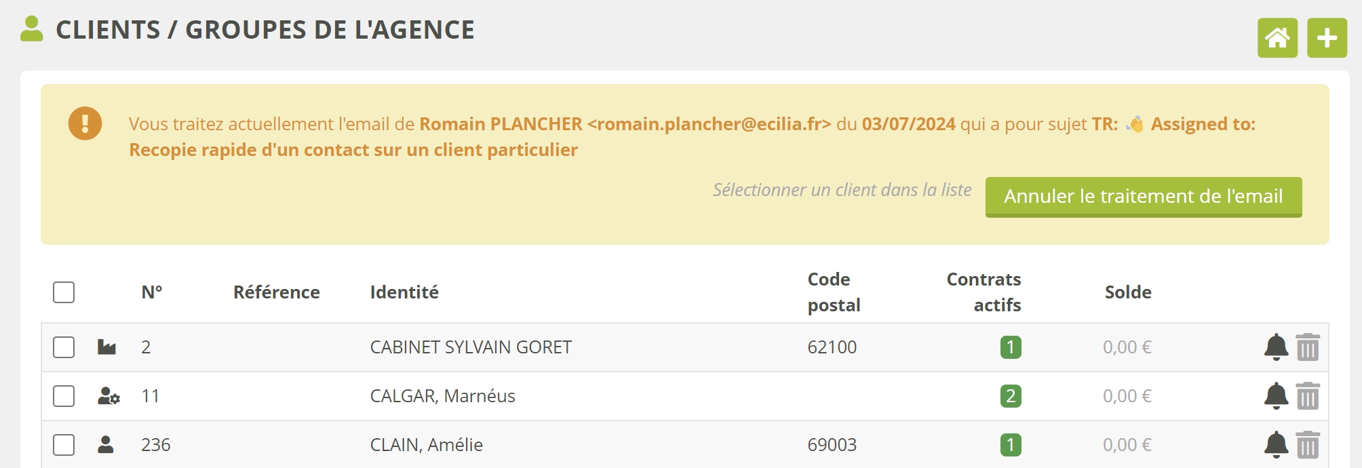
Task: Tick the checkbox for CALGAR, Marnéus
Action: pos(64,396)
